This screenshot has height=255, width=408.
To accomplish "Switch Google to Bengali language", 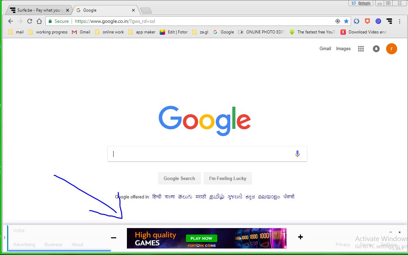I will (170, 197).
